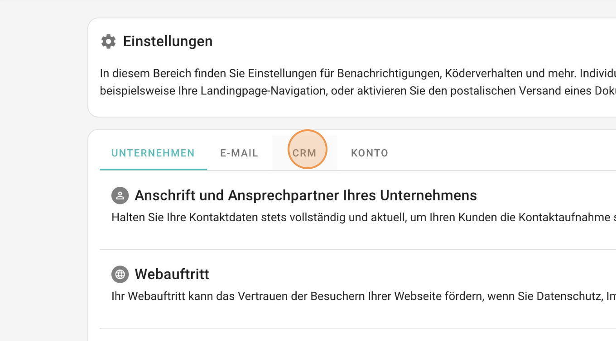This screenshot has width=616, height=341.
Task: Open the UNTERNEHMEN tab
Action: pos(153,153)
